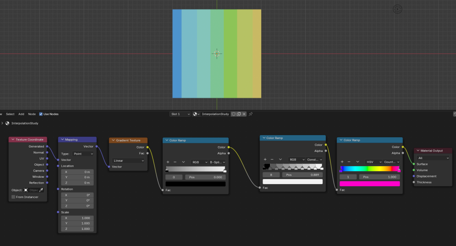The height and width of the screenshot is (246, 456).
Task: Remove a color stop from B-Spline Color Ramp
Action: [175, 162]
